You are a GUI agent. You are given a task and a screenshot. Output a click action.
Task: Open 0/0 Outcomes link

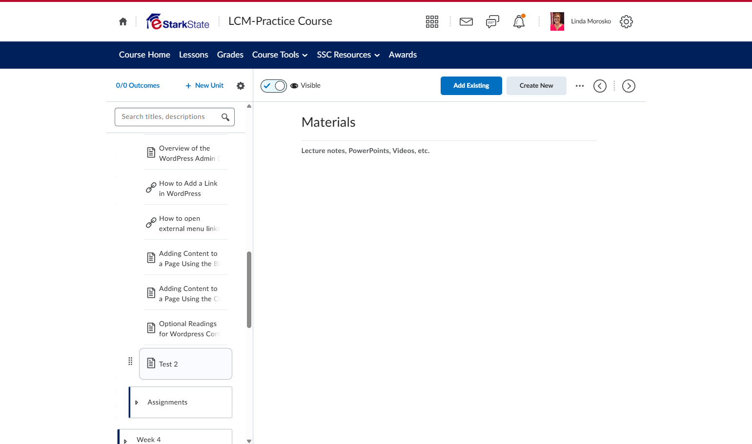pyautogui.click(x=138, y=85)
